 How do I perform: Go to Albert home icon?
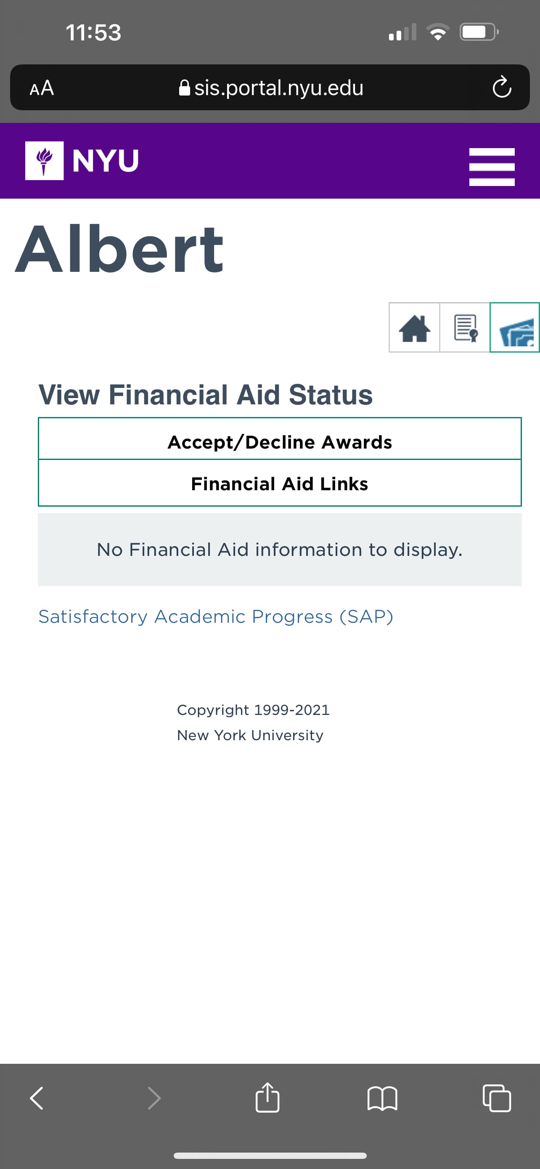click(414, 327)
